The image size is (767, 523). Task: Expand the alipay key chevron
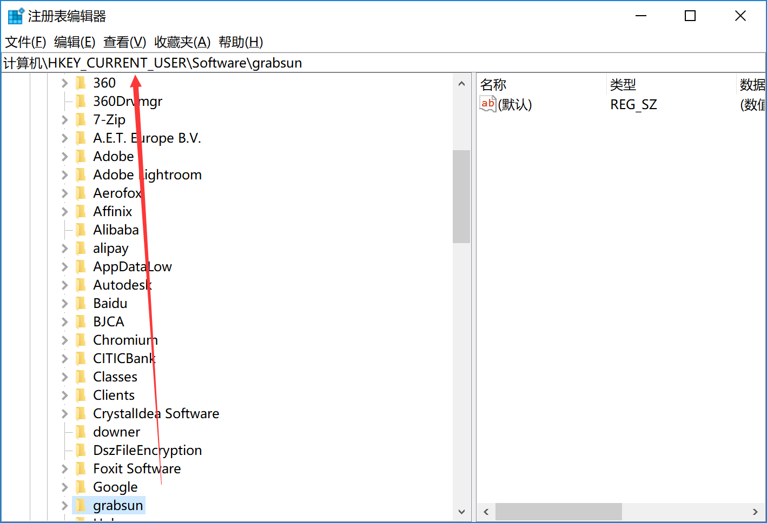(x=65, y=248)
